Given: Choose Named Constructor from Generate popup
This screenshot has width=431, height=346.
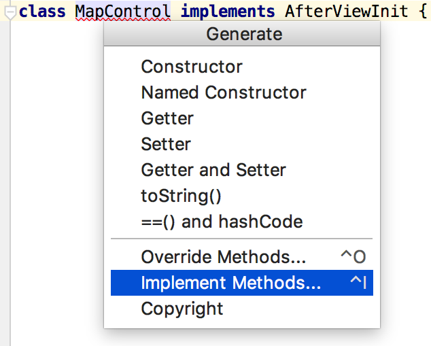Looking at the screenshot, I should point(223,92).
